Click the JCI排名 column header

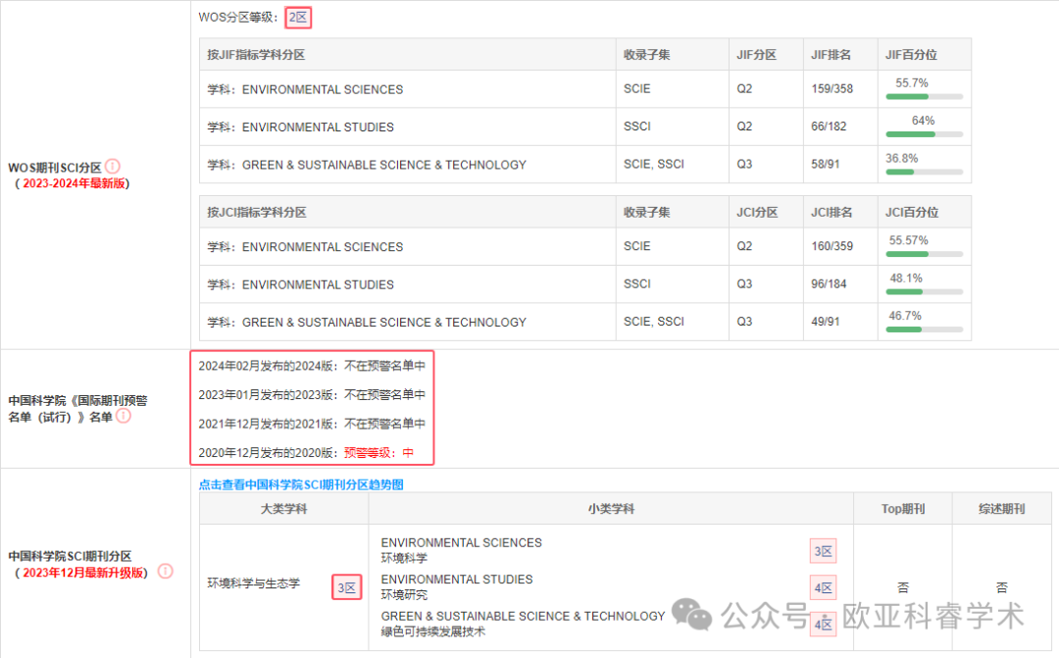(x=840, y=212)
